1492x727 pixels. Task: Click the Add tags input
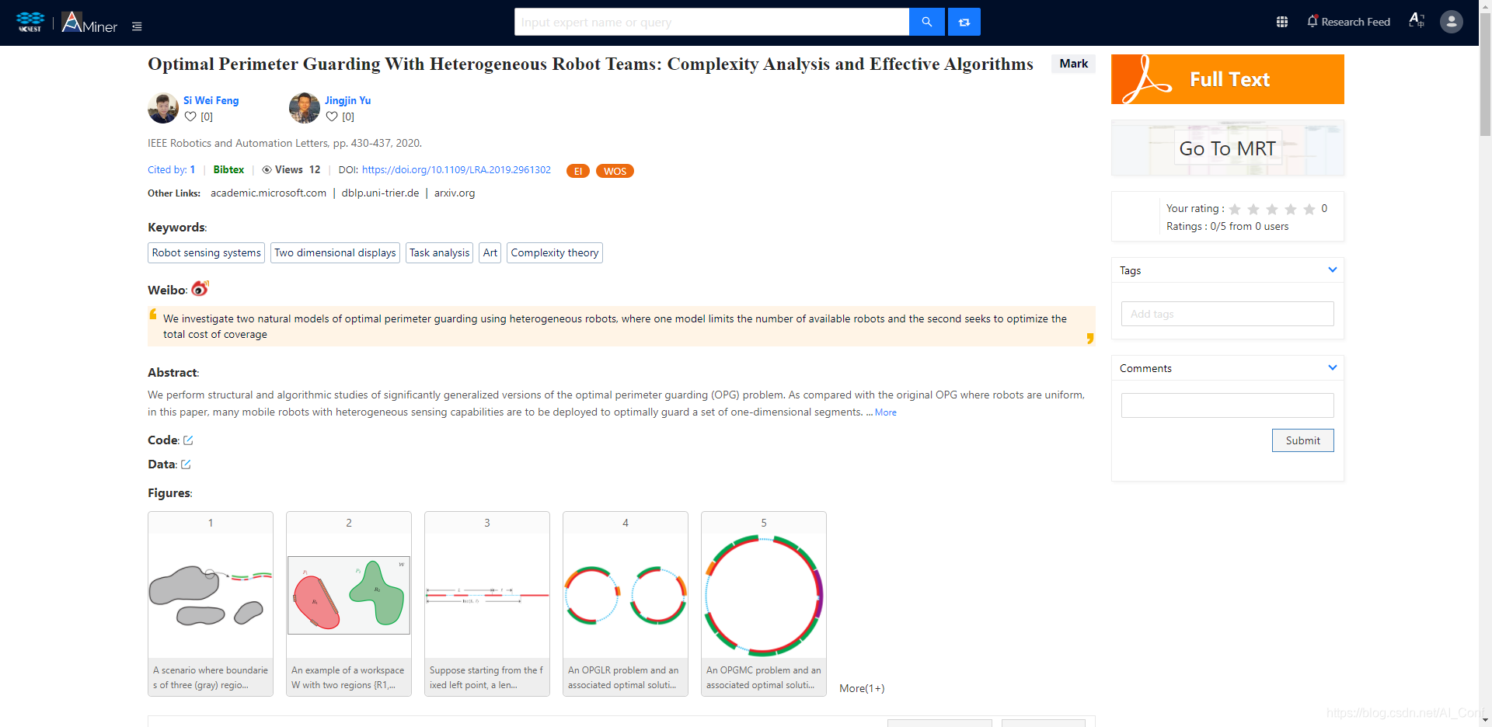point(1228,314)
